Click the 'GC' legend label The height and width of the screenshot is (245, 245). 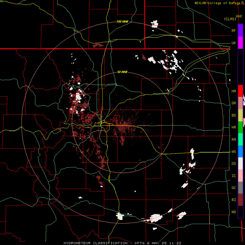click(x=234, y=188)
